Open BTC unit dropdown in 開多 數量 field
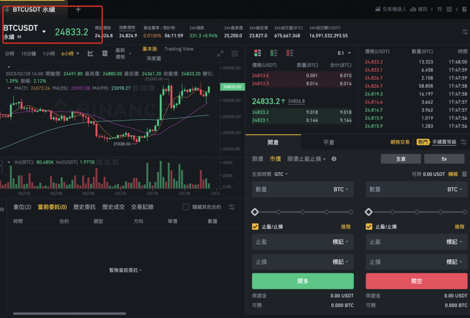Viewport: 470px width, 318px height. [341, 190]
